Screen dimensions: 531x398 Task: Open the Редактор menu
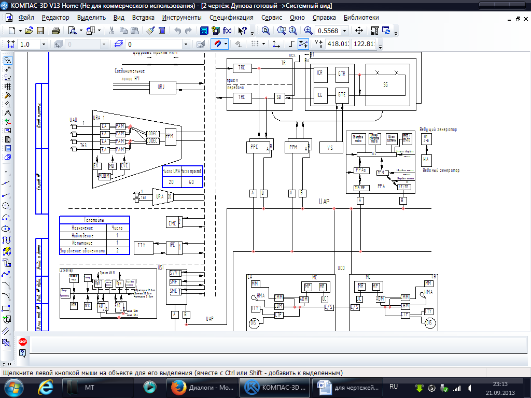(55, 18)
